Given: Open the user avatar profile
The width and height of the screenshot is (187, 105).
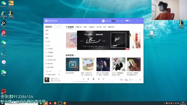Looking at the screenshot, I should click(103, 21).
